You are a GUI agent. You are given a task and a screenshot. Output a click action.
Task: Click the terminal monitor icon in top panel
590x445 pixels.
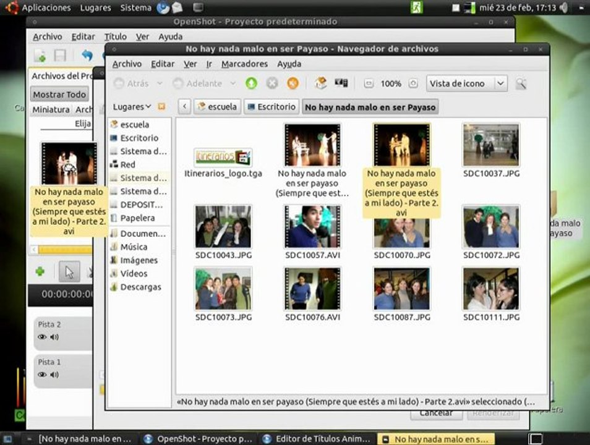(199, 7)
